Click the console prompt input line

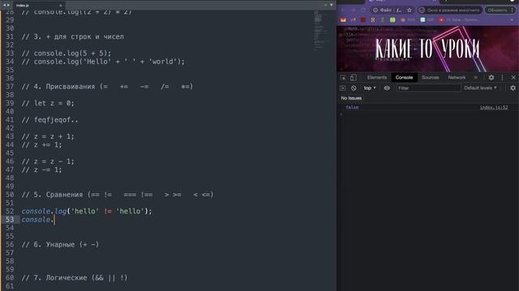click(x=428, y=114)
